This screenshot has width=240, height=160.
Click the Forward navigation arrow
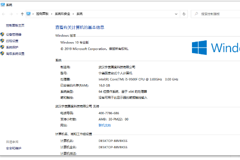[11, 14]
